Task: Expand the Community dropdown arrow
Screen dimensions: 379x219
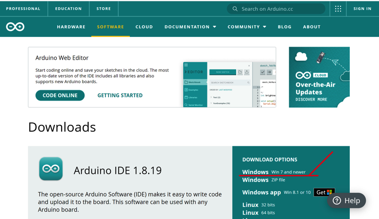Action: pyautogui.click(x=264, y=27)
